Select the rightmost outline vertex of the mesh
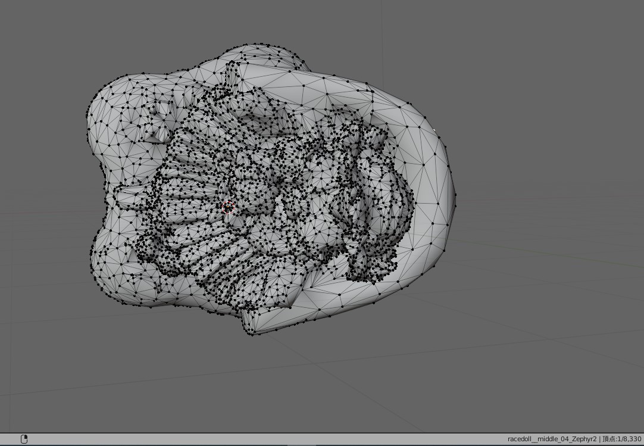 [x=455, y=204]
